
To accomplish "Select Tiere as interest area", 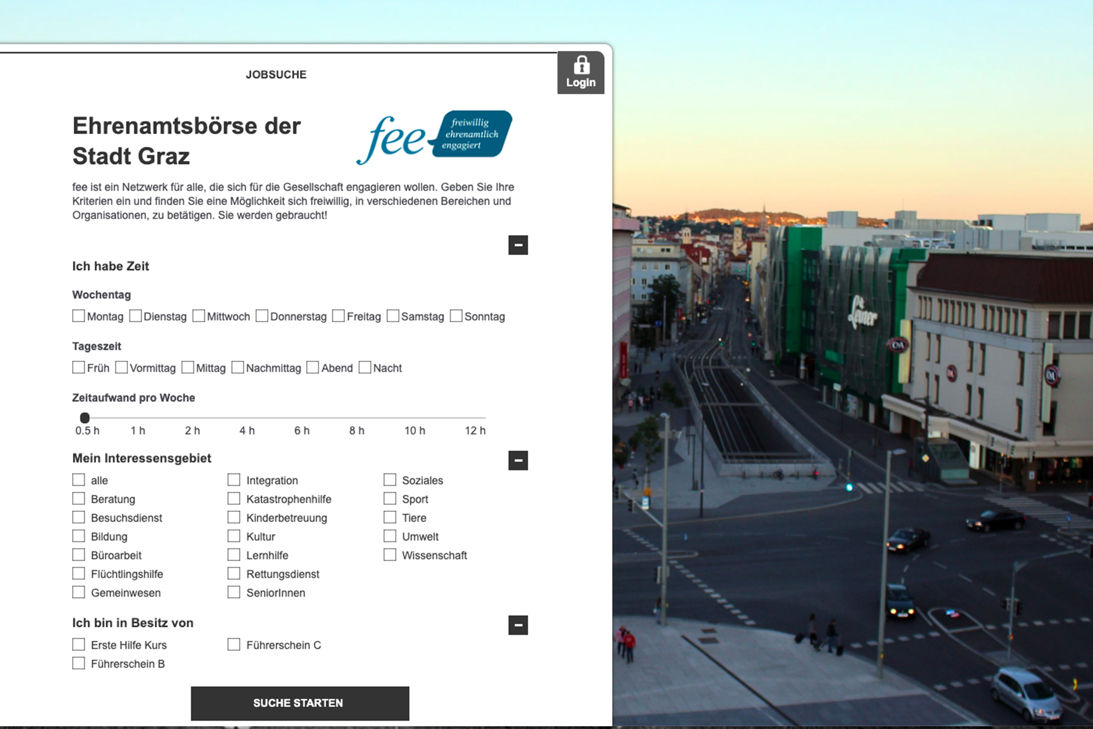I will [x=390, y=517].
